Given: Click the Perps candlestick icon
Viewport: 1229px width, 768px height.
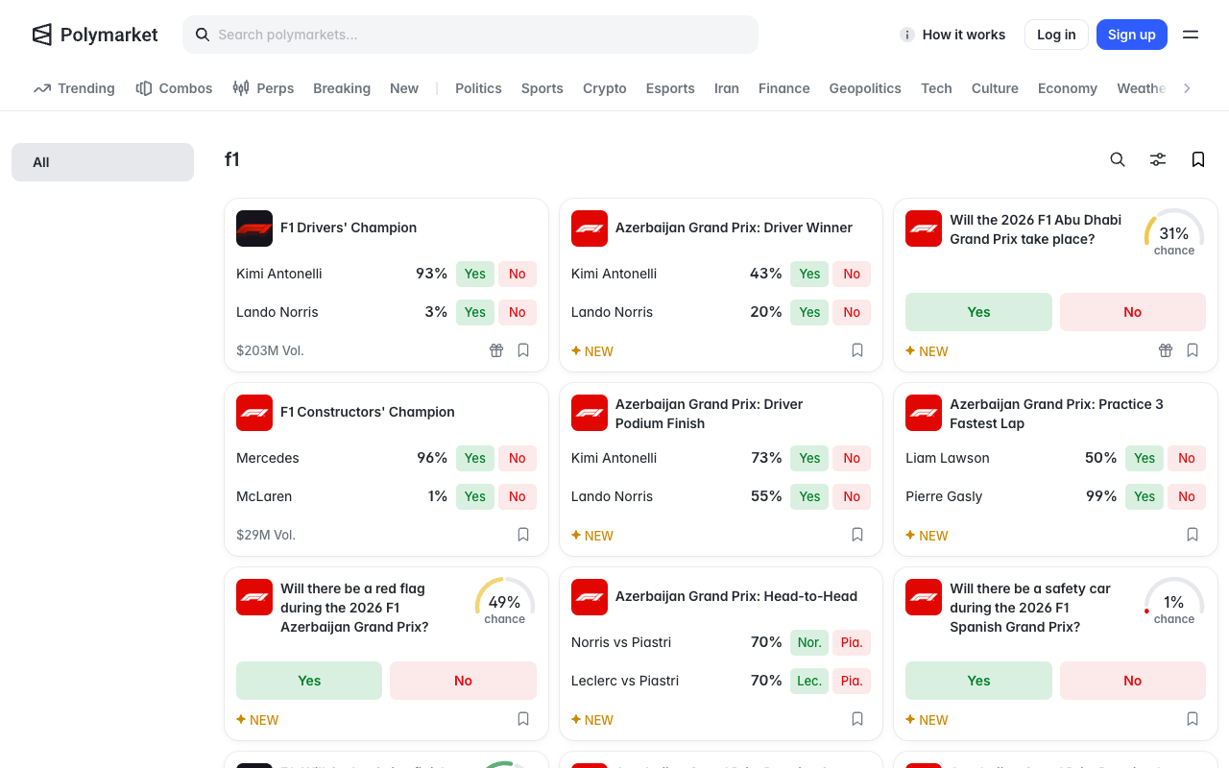Looking at the screenshot, I should 241,88.
